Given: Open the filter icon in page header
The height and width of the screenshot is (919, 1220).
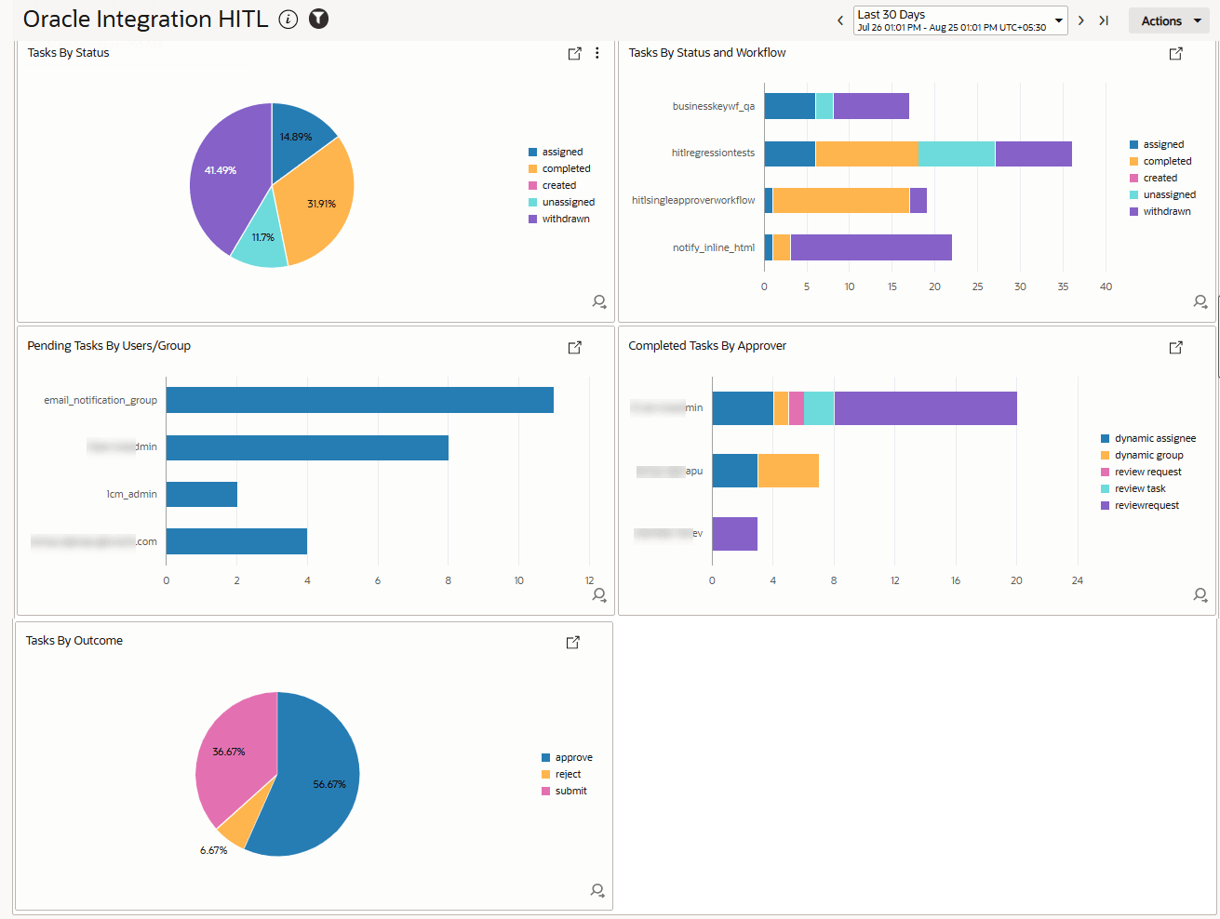Looking at the screenshot, I should pyautogui.click(x=319, y=19).
